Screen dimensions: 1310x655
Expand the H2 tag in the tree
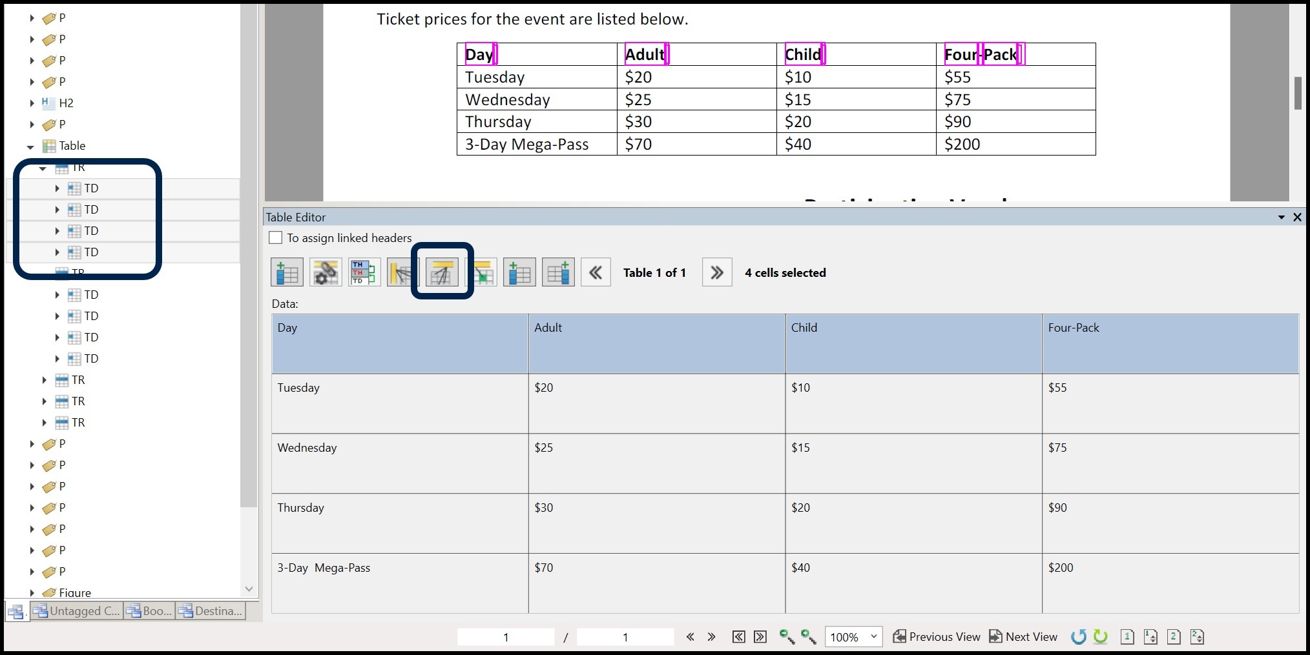point(32,103)
